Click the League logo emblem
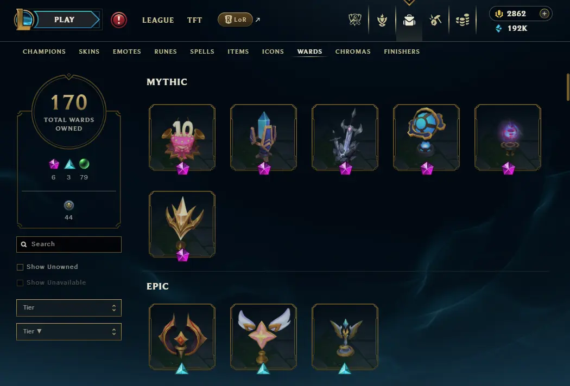This screenshot has width=570, height=386. click(x=23, y=20)
